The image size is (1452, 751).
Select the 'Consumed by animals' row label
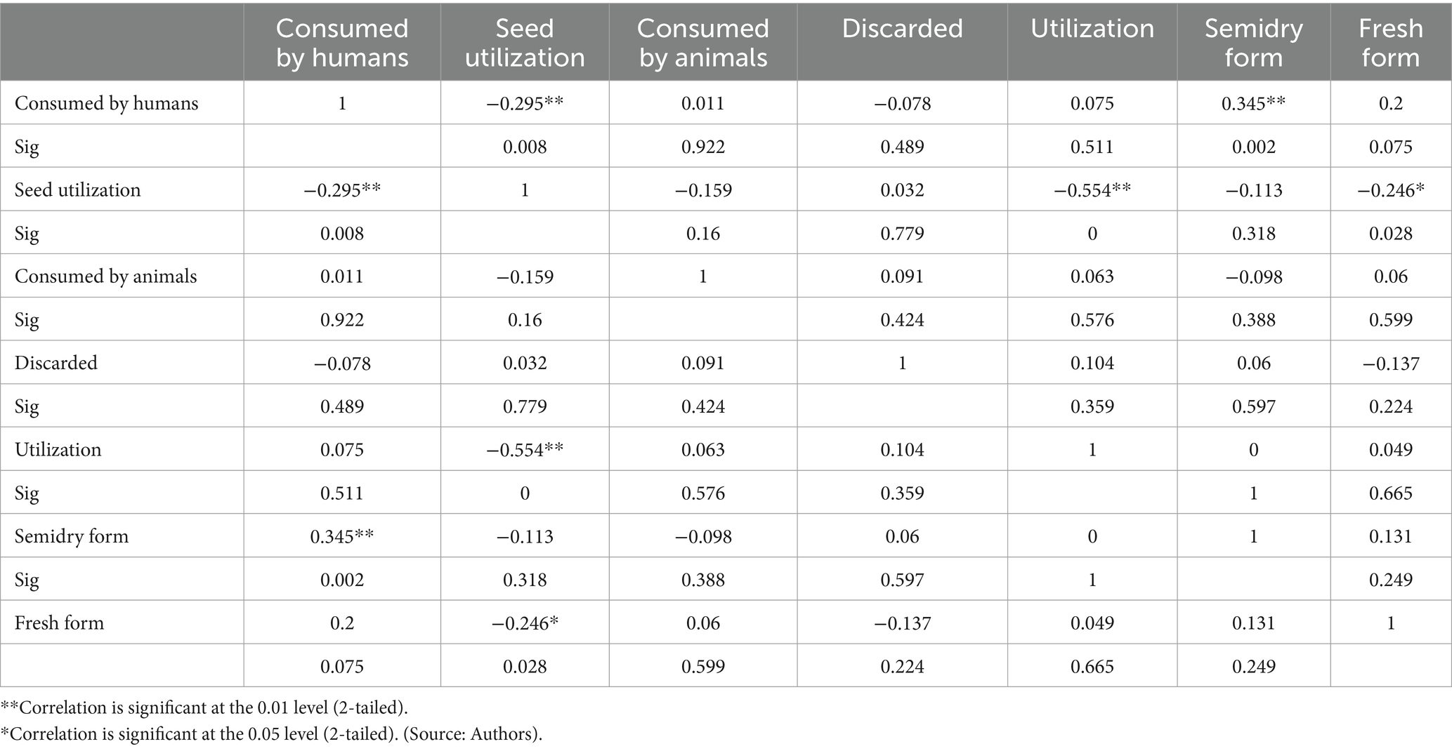pyautogui.click(x=106, y=277)
